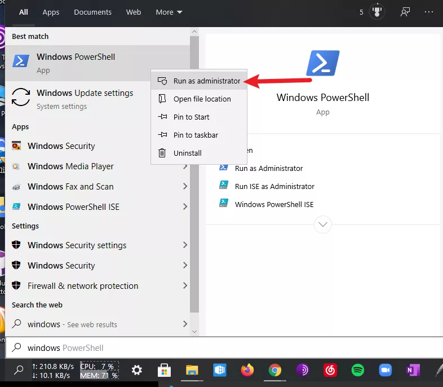This screenshot has height=387, width=443.
Task: Click the Firewall shield icon
Action: [x=16, y=285]
